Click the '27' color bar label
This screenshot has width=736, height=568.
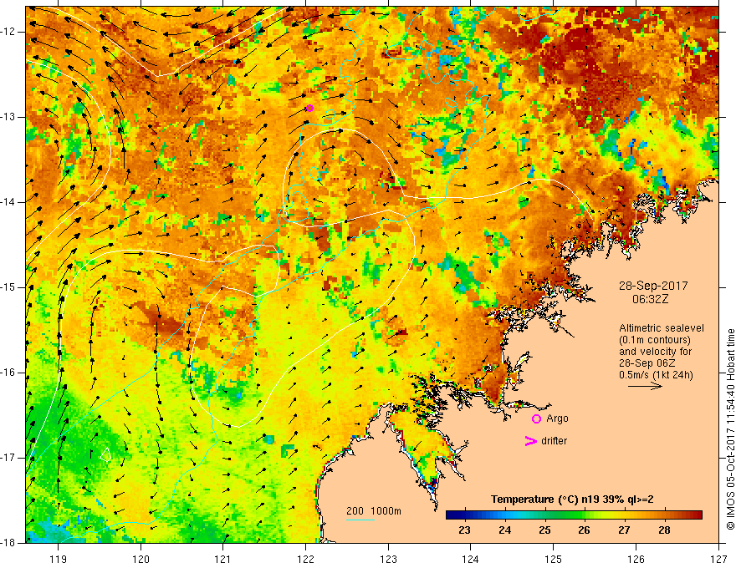624,530
